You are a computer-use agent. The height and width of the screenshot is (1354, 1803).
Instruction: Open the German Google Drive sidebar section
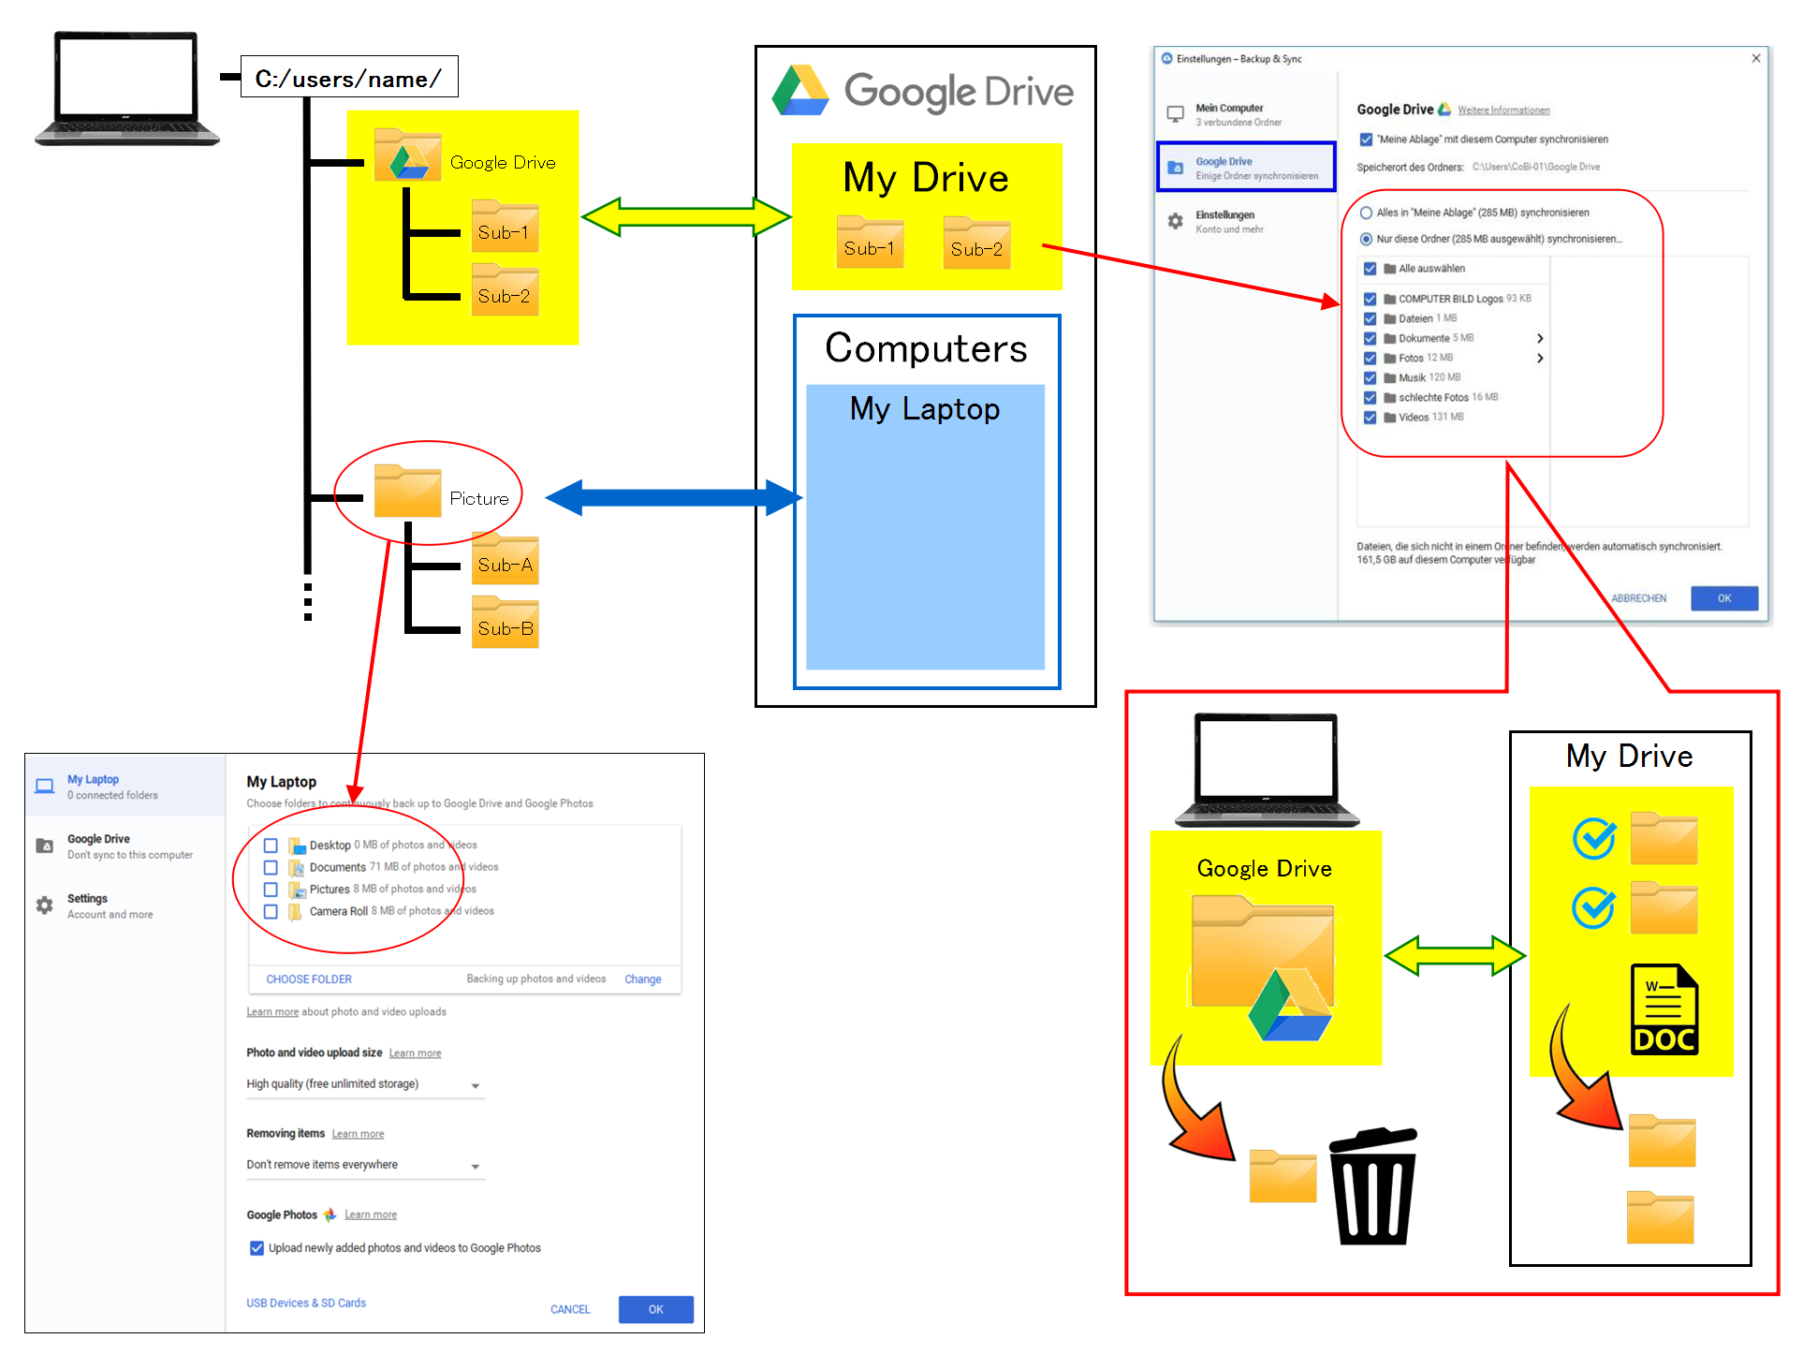point(1246,167)
